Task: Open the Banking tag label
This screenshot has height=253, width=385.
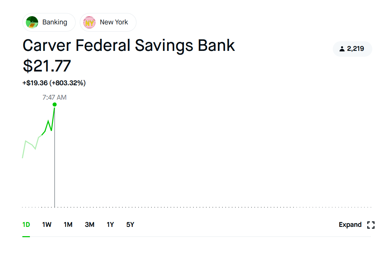Action: point(55,22)
